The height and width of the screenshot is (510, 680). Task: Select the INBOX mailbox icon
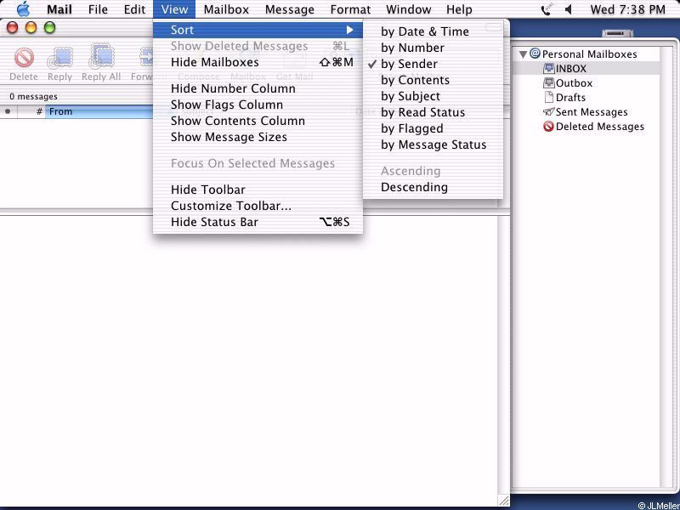pyautogui.click(x=549, y=69)
